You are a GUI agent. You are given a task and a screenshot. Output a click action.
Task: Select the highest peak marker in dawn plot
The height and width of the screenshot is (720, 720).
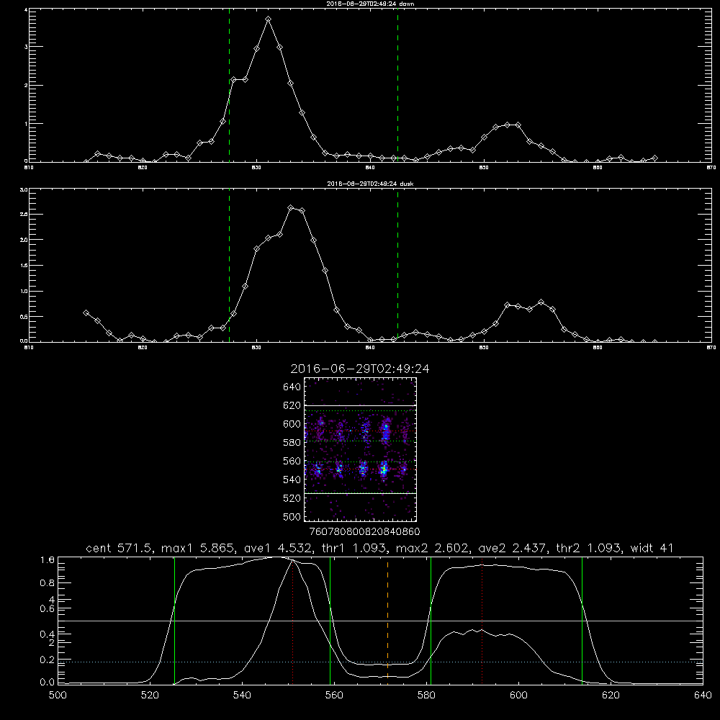[x=268, y=19]
